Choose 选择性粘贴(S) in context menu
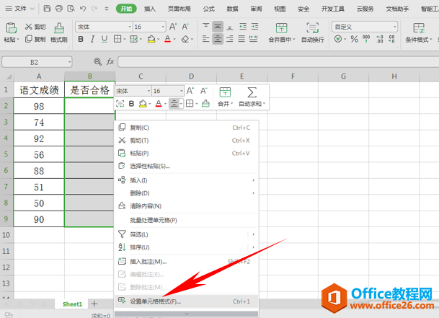 point(186,166)
